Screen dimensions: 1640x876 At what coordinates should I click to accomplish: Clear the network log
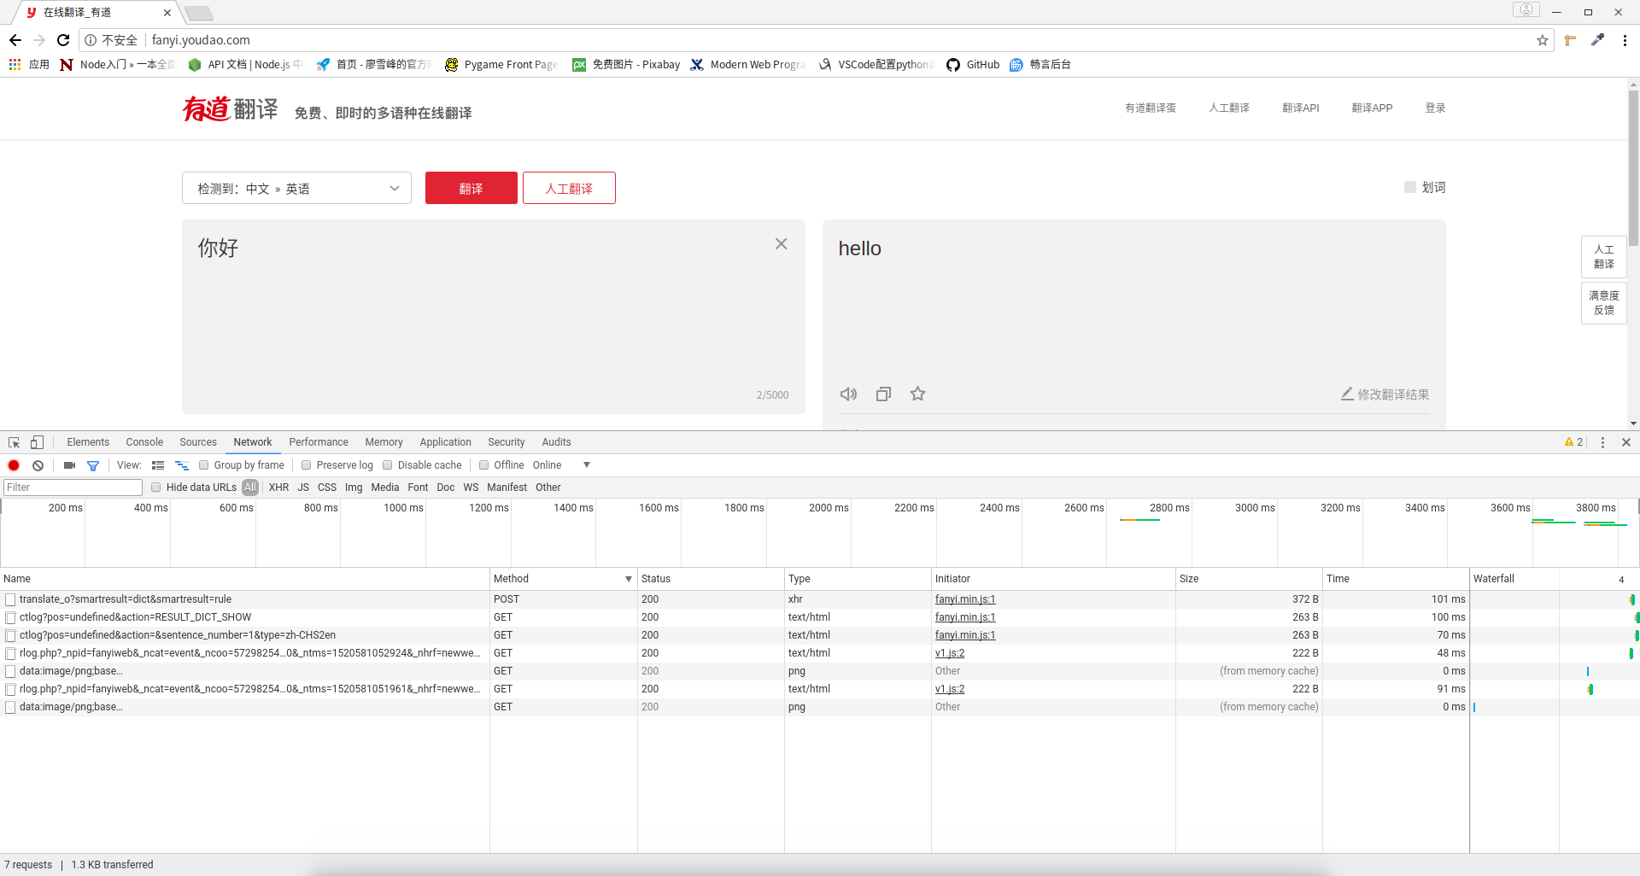tap(38, 465)
